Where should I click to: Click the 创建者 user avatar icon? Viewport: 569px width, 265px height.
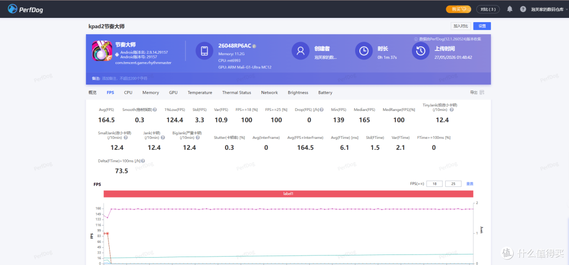click(300, 50)
